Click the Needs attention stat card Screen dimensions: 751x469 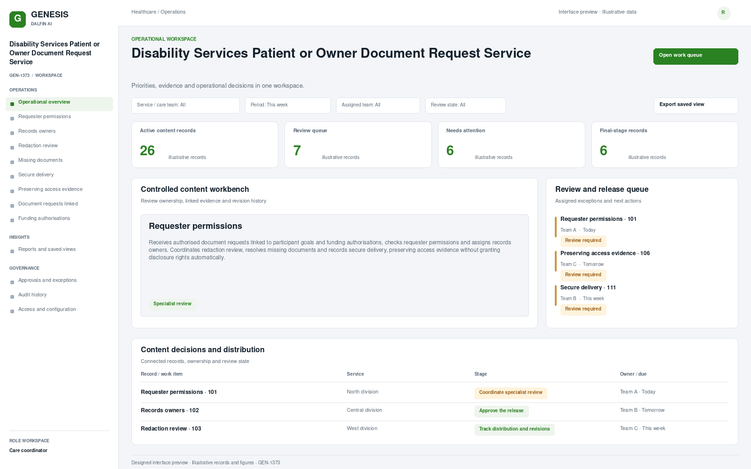pos(512,144)
